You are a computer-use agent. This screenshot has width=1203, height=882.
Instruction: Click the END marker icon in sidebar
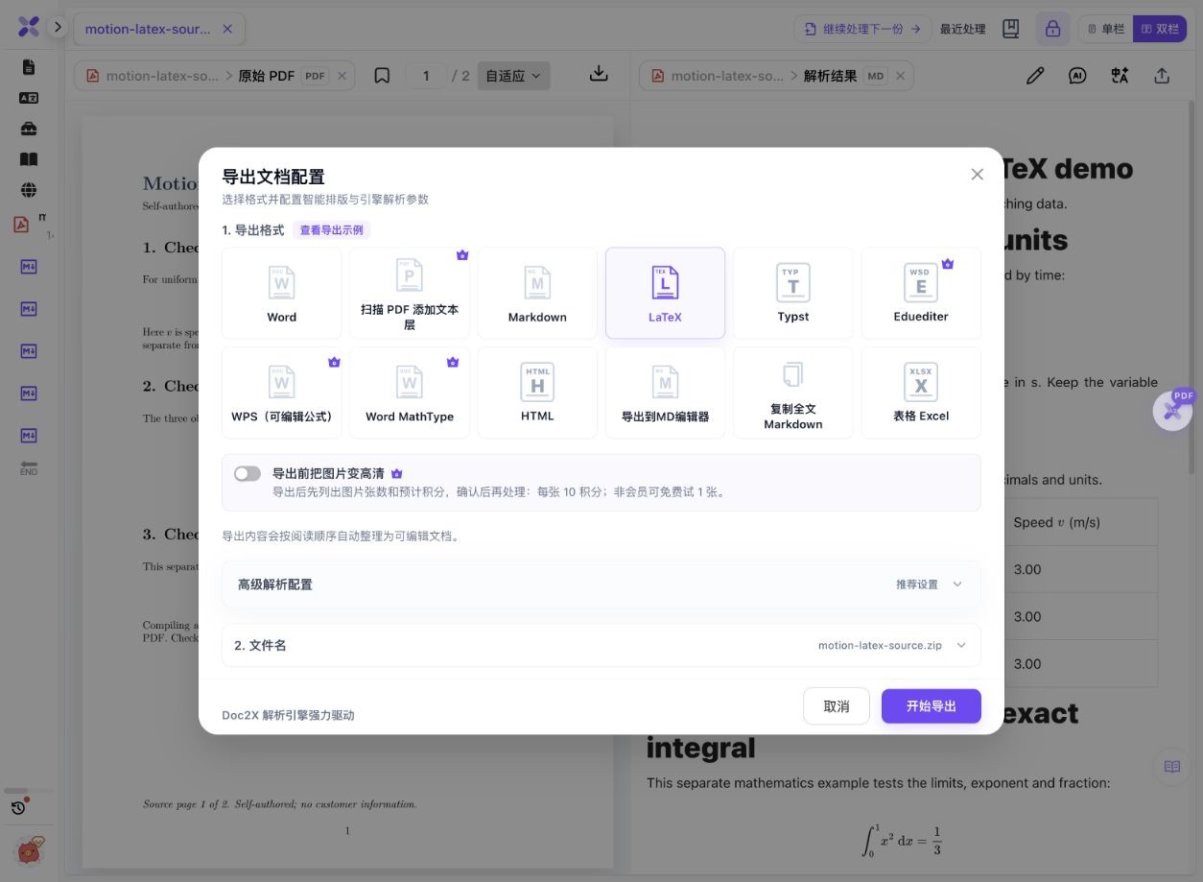click(29, 467)
